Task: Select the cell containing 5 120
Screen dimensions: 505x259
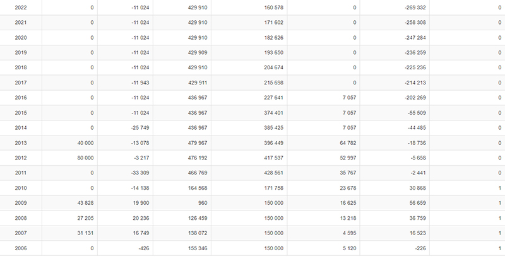Action: tap(348, 248)
